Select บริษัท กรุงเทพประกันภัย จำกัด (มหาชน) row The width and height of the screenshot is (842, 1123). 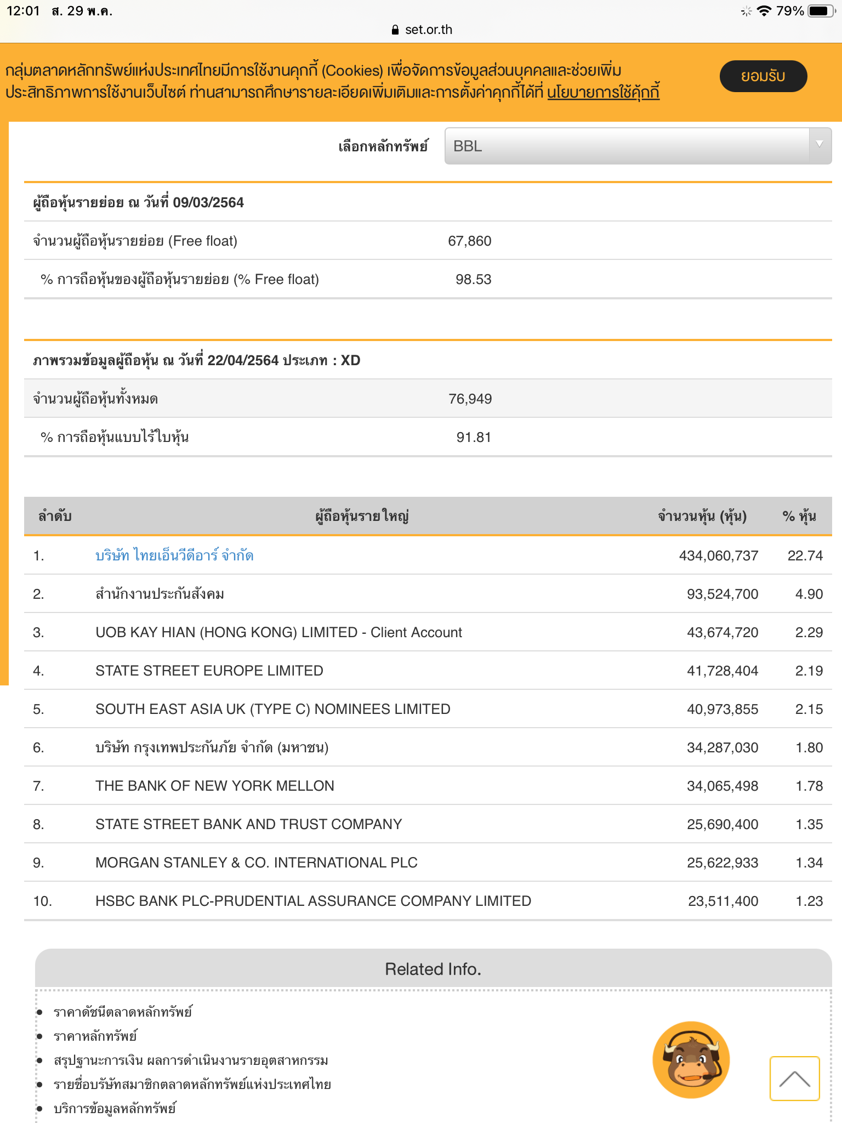tap(428, 747)
